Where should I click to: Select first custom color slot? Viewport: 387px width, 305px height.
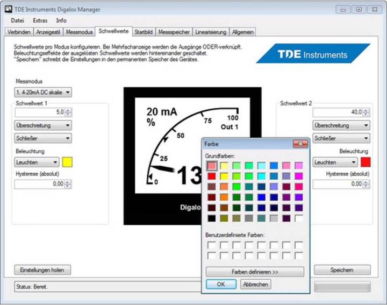(x=212, y=245)
